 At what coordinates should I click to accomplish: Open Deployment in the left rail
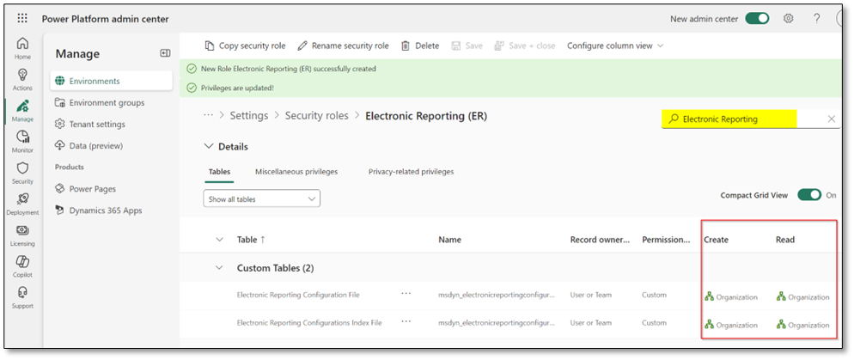coord(22,204)
